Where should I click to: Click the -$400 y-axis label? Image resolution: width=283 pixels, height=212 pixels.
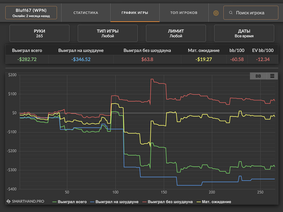(12, 189)
